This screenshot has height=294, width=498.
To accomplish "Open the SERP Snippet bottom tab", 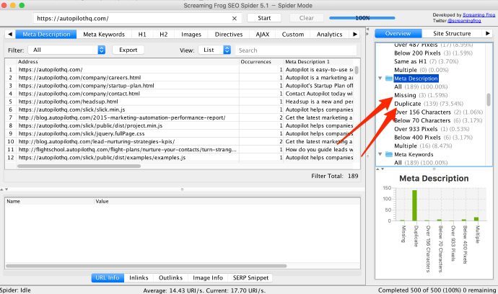I will click(250, 278).
